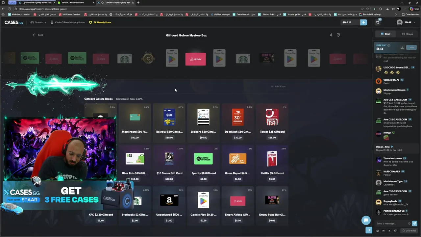Click the Free Play info icon

(x=389, y=45)
